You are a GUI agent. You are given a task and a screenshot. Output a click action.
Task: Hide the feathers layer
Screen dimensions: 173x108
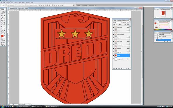(x=114, y=49)
